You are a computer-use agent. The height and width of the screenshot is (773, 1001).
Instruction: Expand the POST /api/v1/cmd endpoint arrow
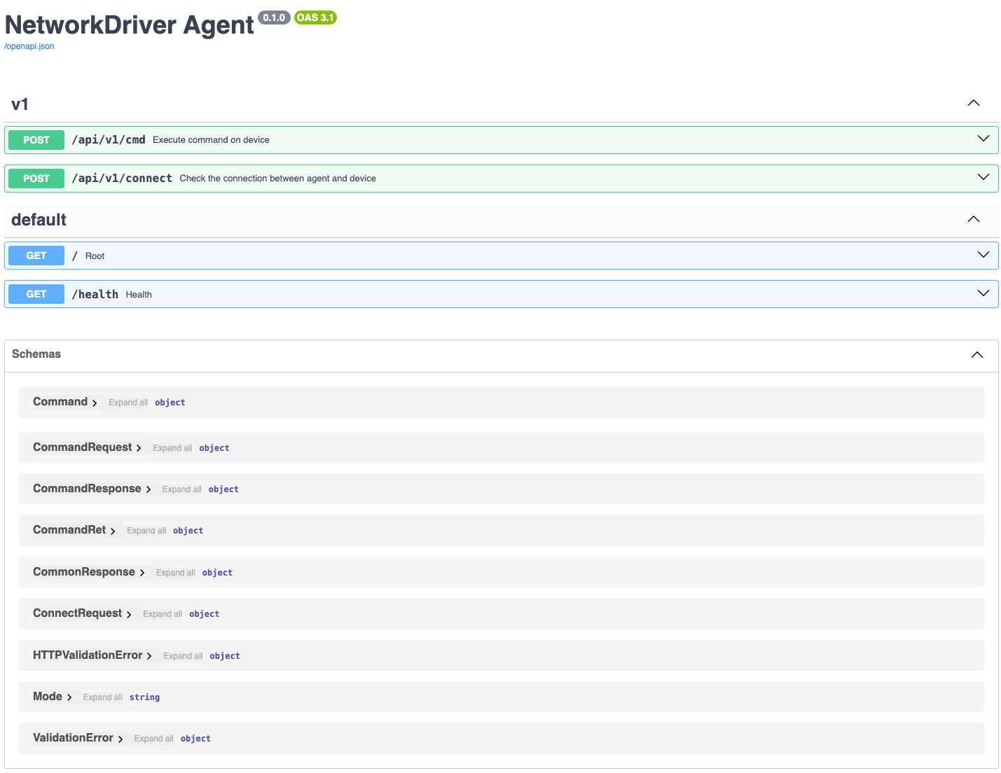click(983, 139)
